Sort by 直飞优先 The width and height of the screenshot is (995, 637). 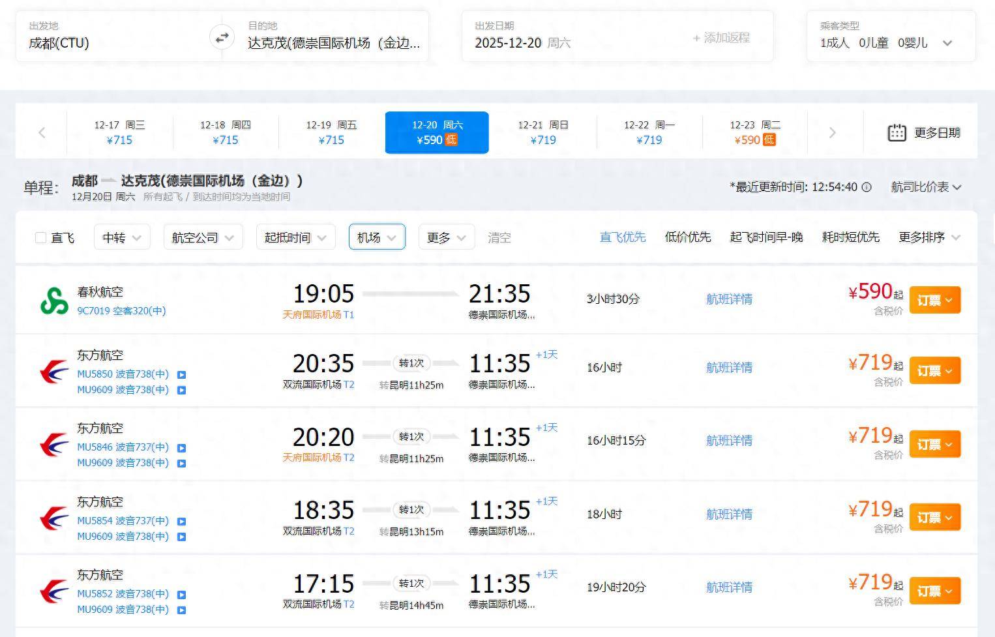click(x=623, y=237)
